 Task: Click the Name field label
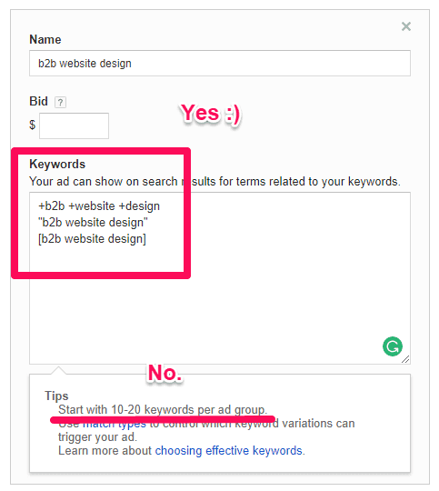pos(45,39)
